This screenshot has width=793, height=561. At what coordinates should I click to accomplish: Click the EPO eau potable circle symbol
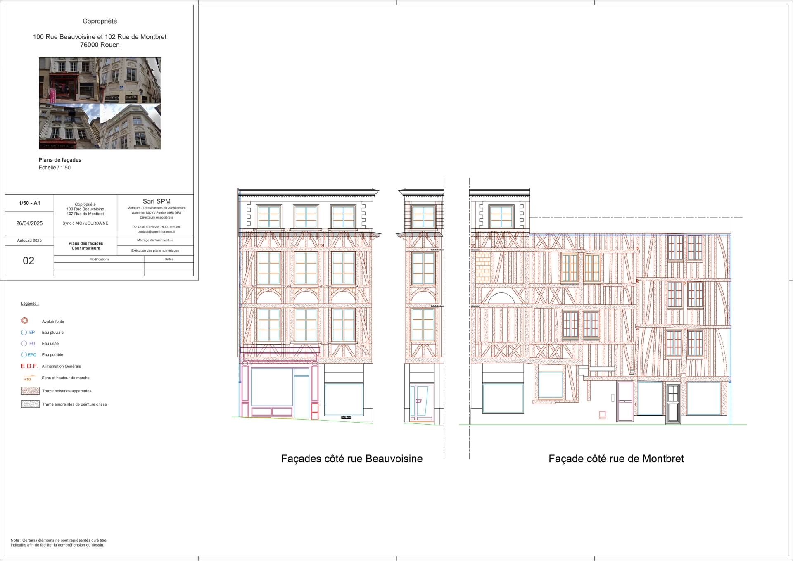click(x=24, y=355)
